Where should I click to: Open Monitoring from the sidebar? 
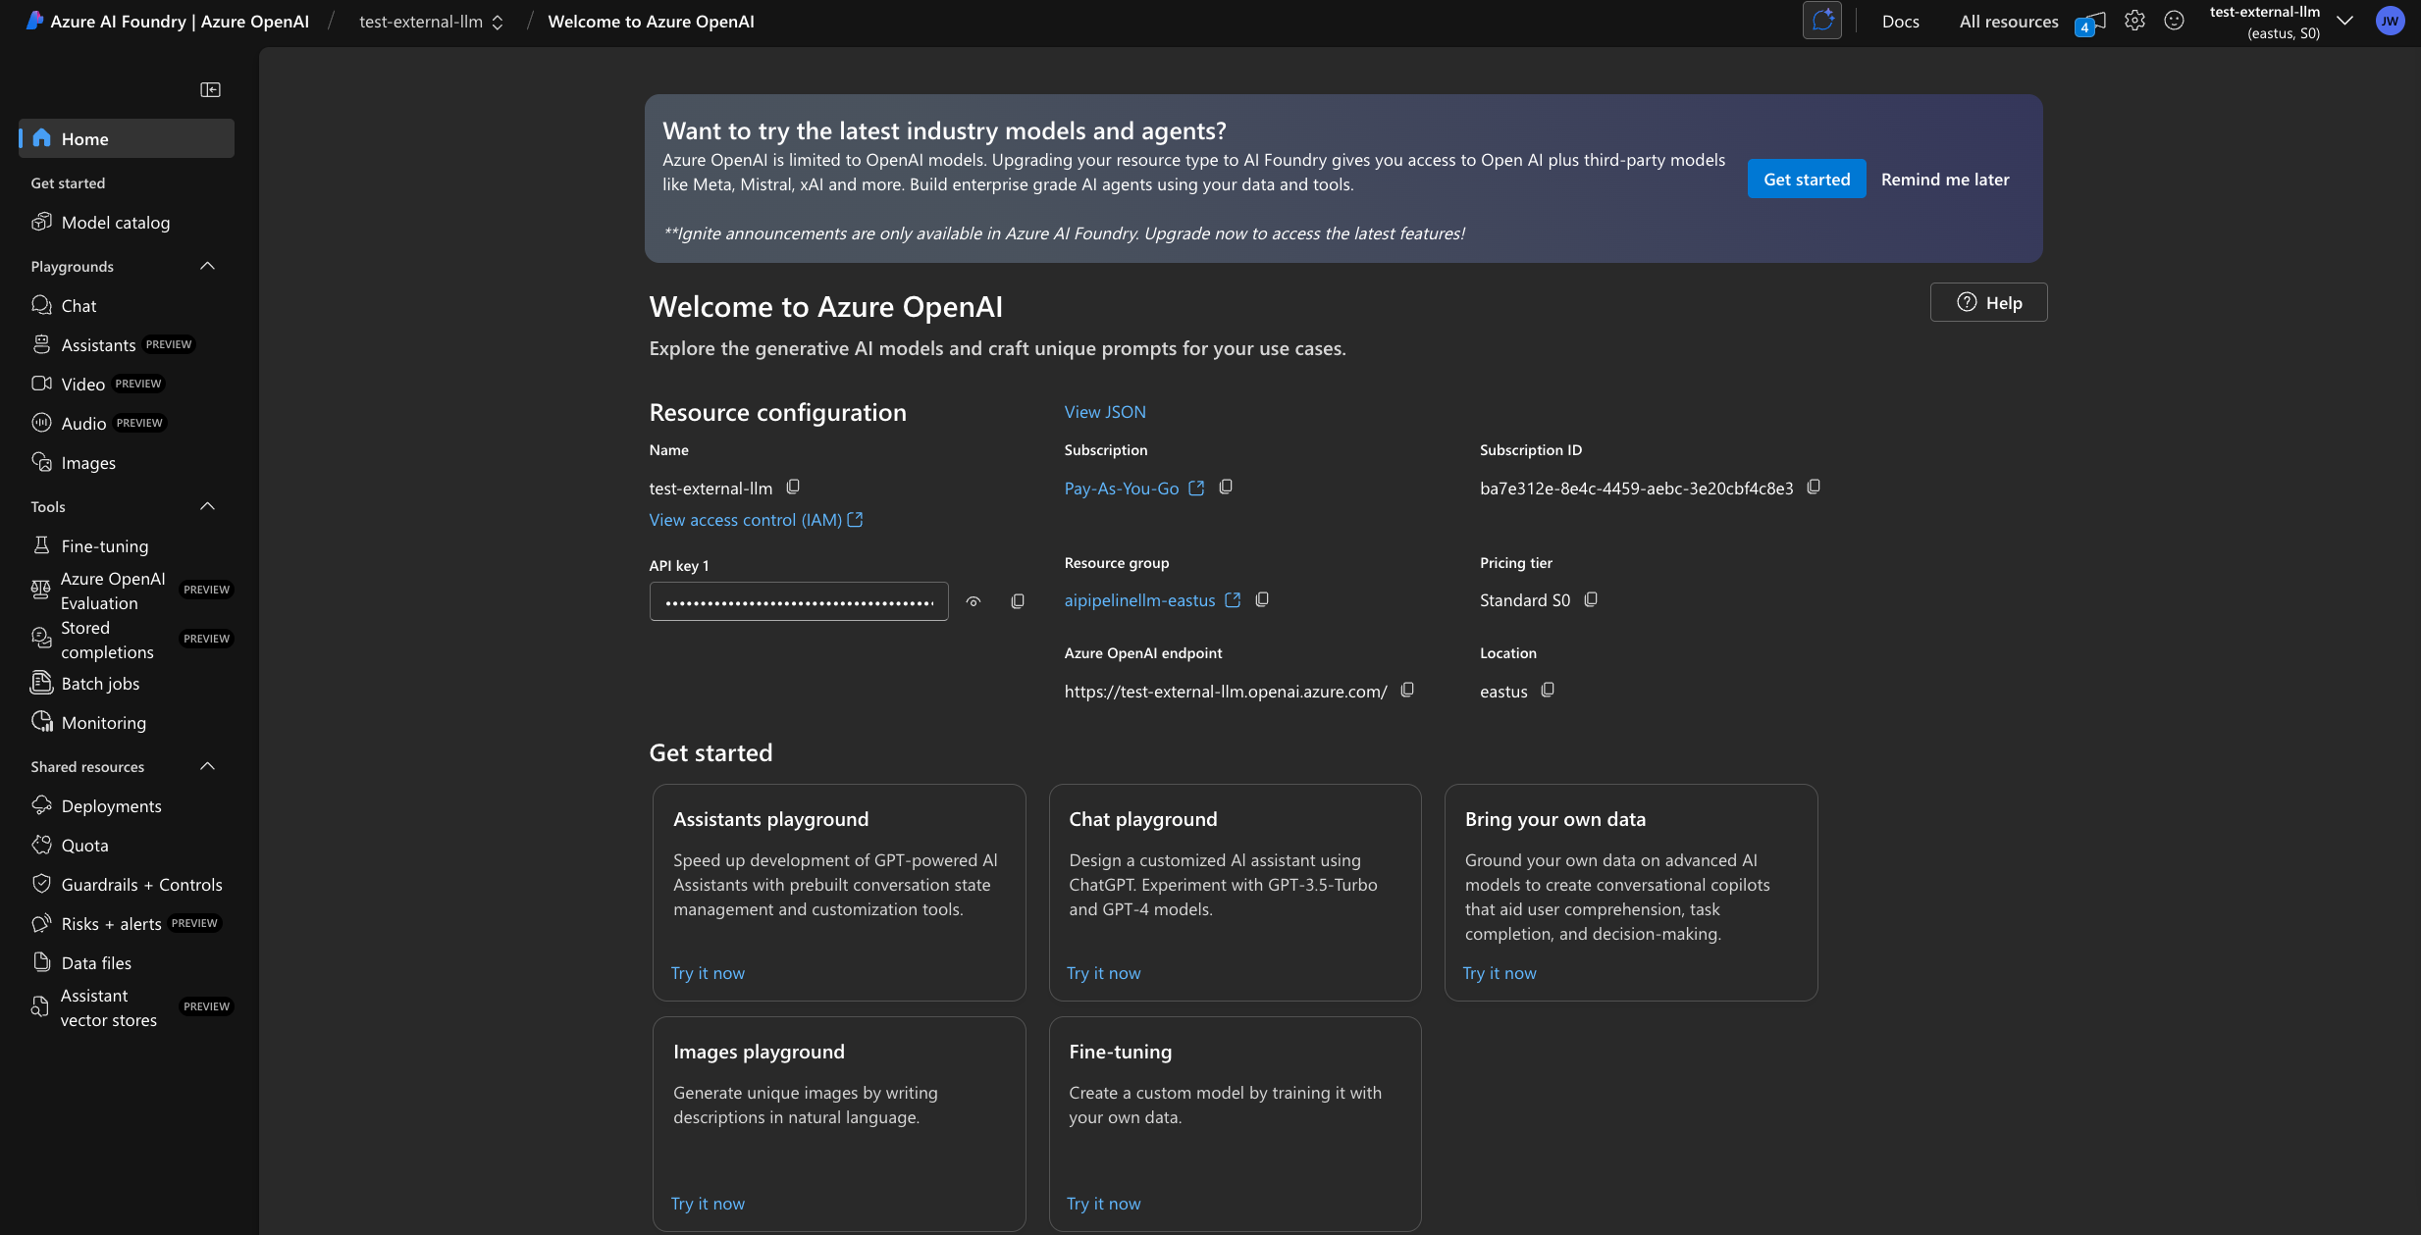(x=101, y=722)
